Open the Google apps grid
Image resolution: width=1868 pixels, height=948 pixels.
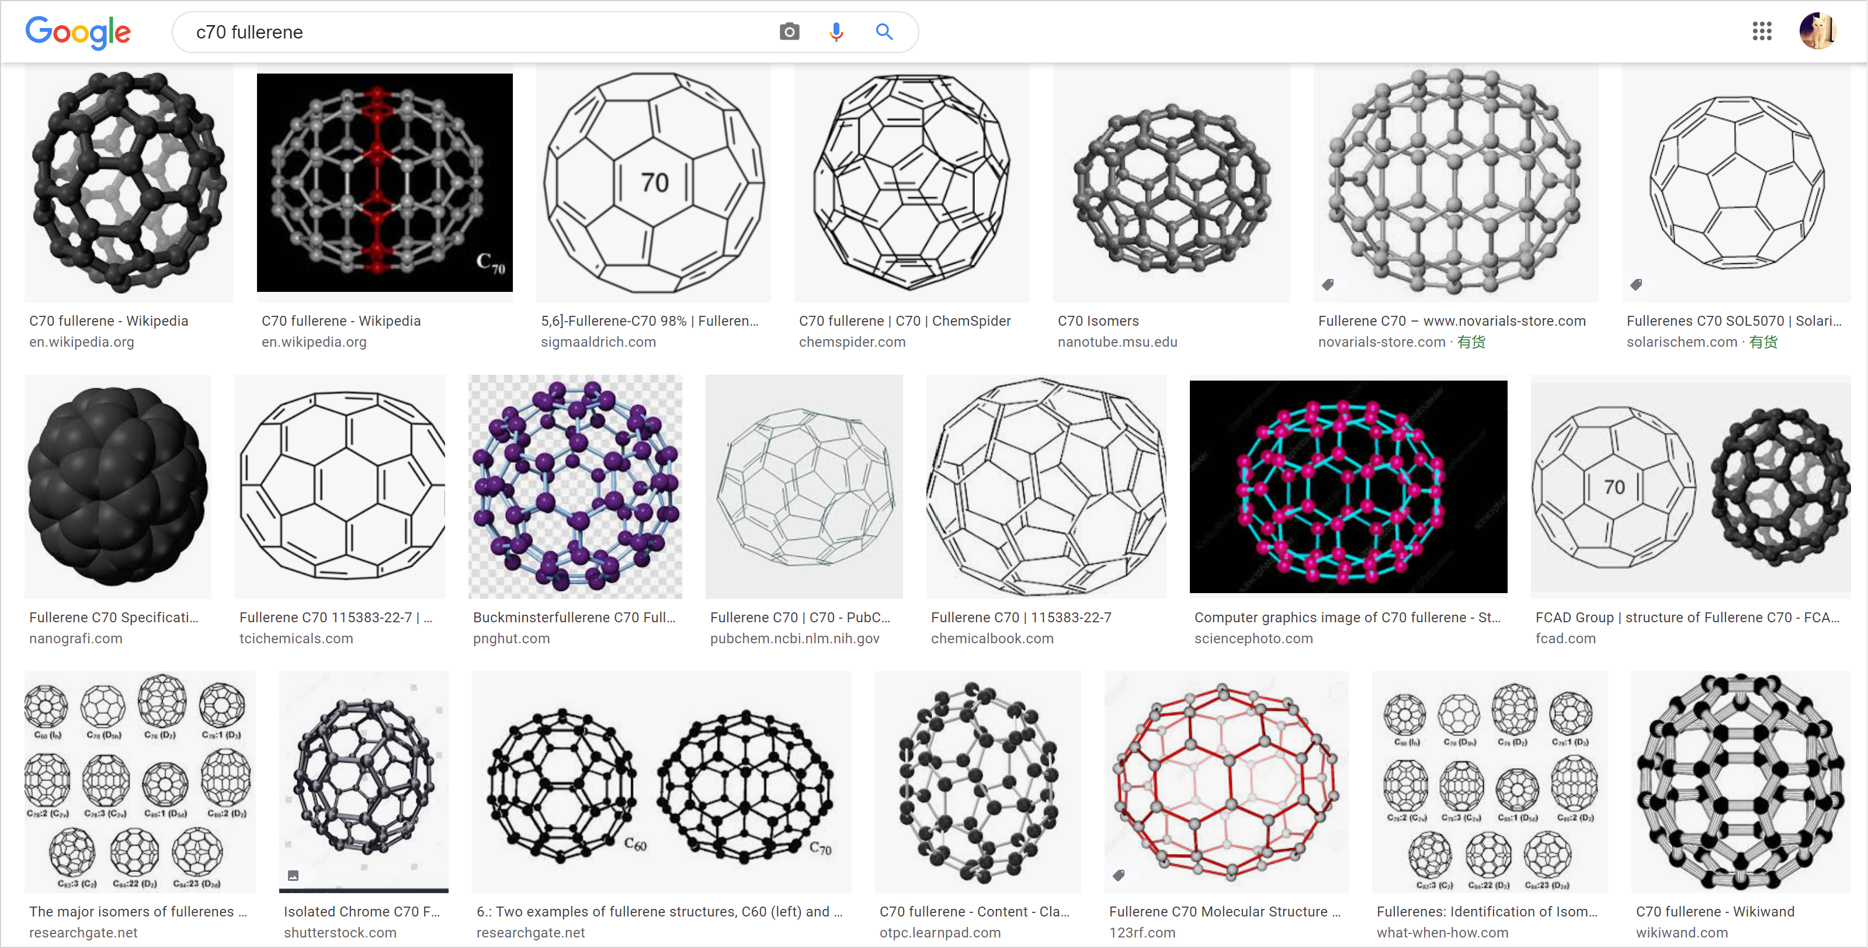[x=1762, y=31]
